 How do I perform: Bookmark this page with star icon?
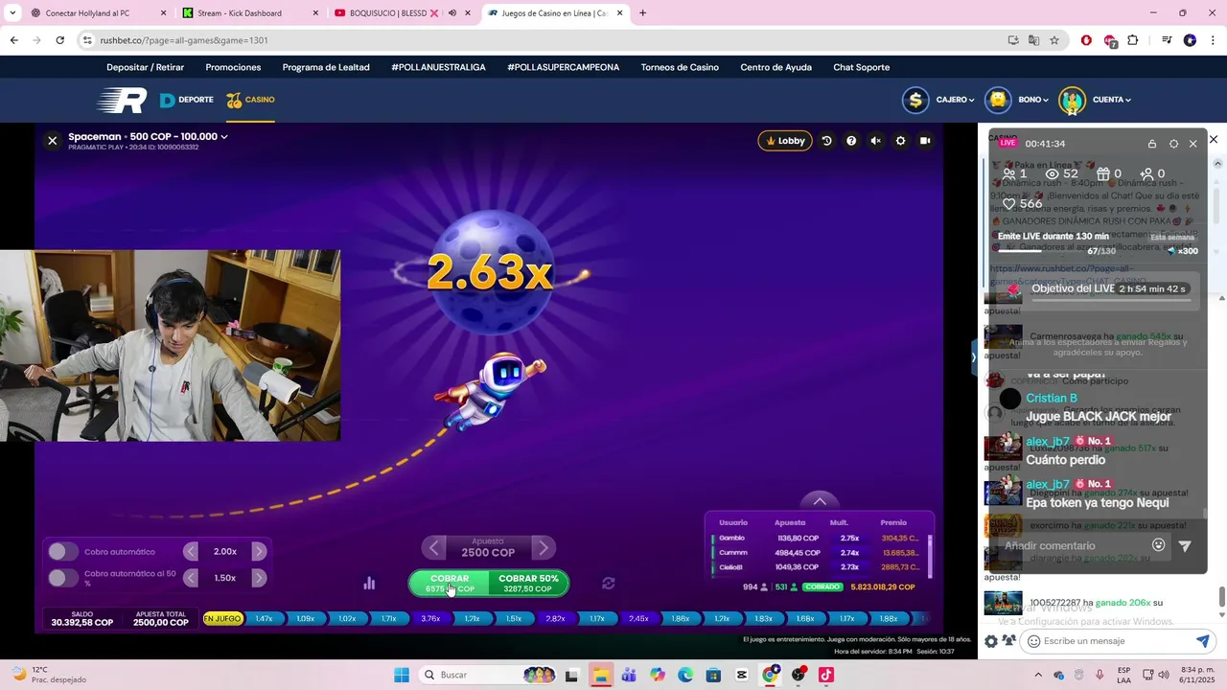(x=1054, y=40)
